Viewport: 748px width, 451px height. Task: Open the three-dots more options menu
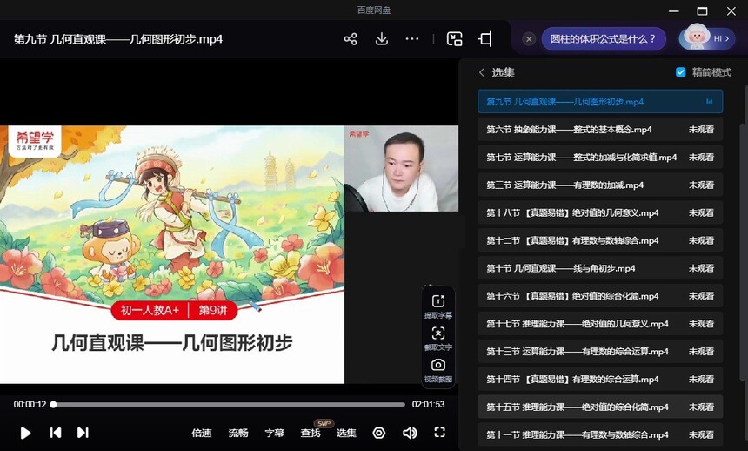412,39
